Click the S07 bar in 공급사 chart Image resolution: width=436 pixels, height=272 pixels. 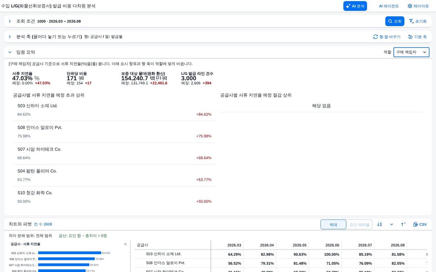[64, 265]
